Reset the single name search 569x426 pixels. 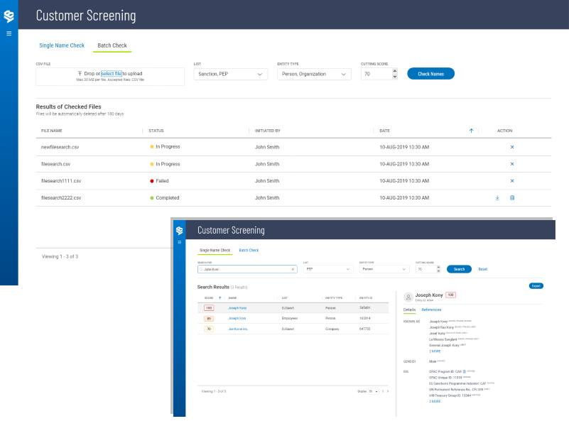(482, 270)
